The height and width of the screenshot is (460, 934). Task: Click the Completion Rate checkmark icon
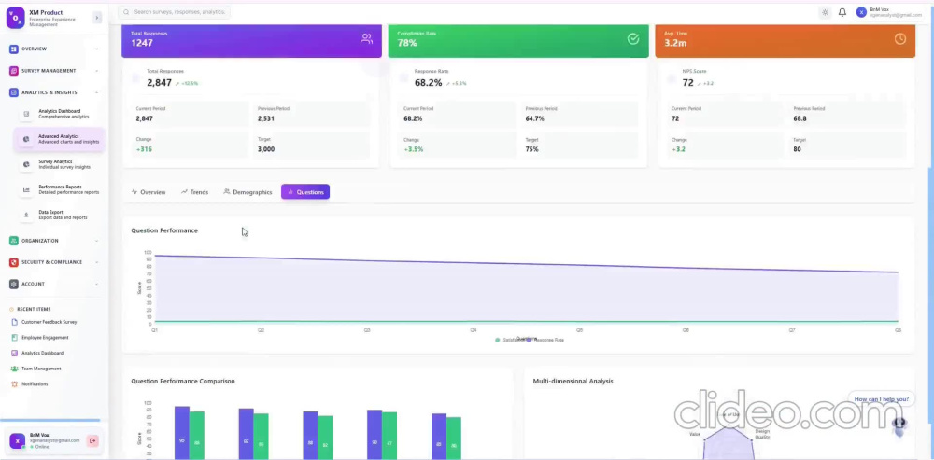click(x=633, y=38)
